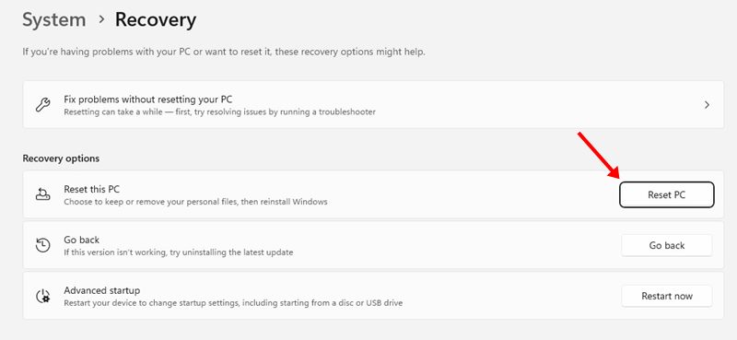Image resolution: width=737 pixels, height=340 pixels.
Task: Open "Fix problems without resetting your PC"
Action: (x=373, y=105)
